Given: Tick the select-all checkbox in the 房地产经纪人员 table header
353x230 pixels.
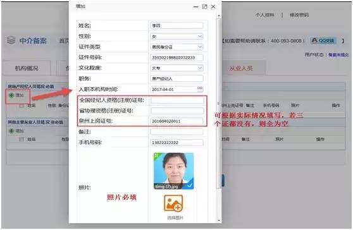Looking at the screenshot, I should pyautogui.click(x=22, y=106).
